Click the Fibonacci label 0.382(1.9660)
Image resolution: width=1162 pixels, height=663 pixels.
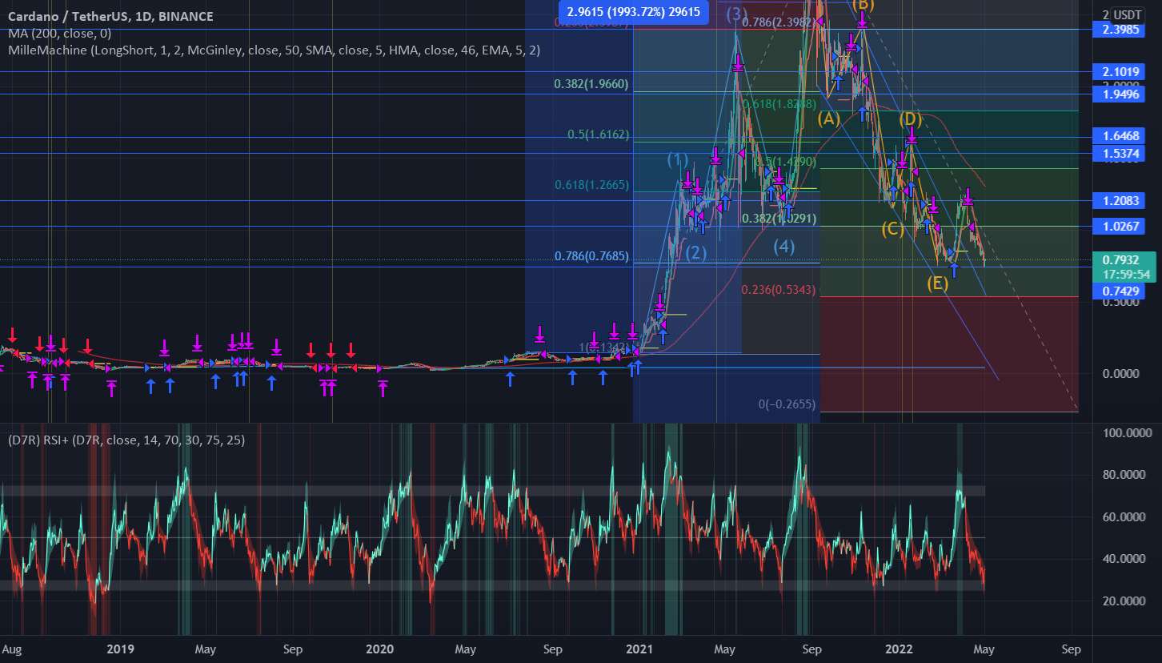pyautogui.click(x=591, y=84)
